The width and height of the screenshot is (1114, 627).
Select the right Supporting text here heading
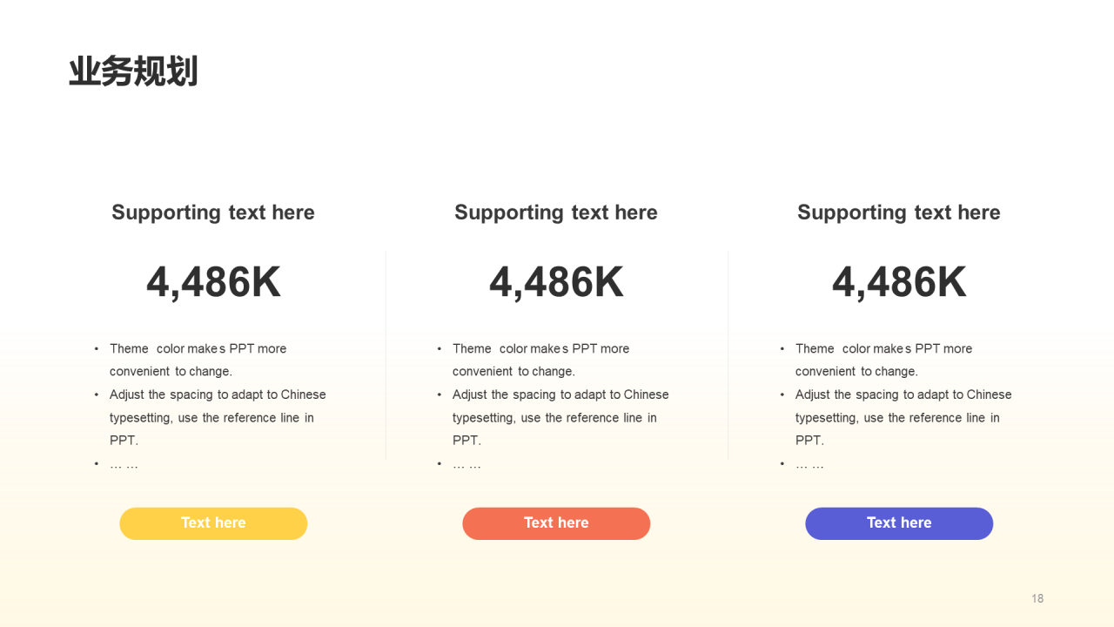point(899,212)
